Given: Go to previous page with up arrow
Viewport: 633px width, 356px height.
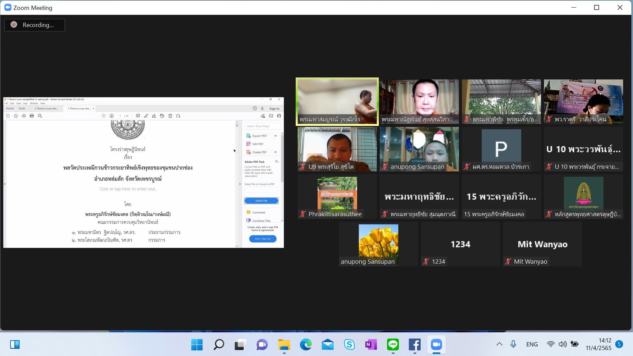Looking at the screenshot, I should (104, 116).
